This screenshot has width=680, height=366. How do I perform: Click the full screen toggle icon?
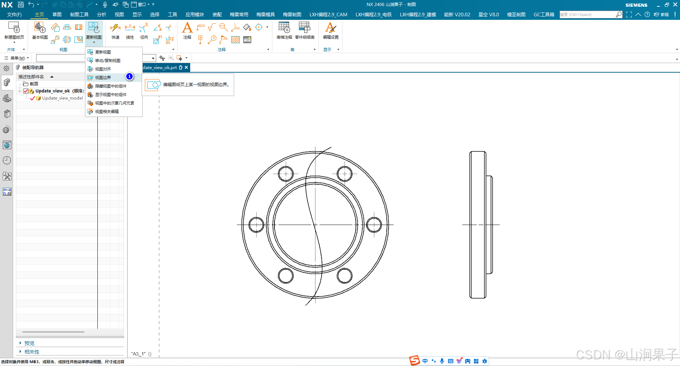tap(629, 15)
